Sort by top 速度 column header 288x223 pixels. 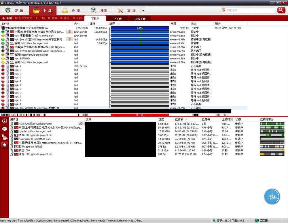(x=98, y=24)
